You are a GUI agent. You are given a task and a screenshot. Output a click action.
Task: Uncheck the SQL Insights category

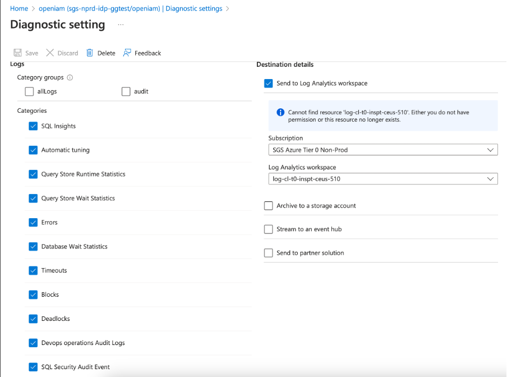[33, 126]
